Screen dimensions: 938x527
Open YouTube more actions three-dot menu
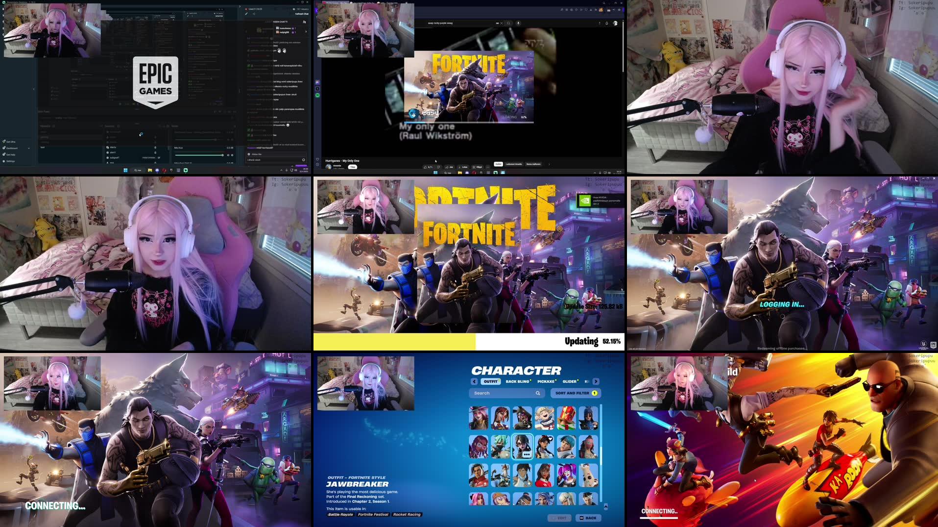coord(488,167)
